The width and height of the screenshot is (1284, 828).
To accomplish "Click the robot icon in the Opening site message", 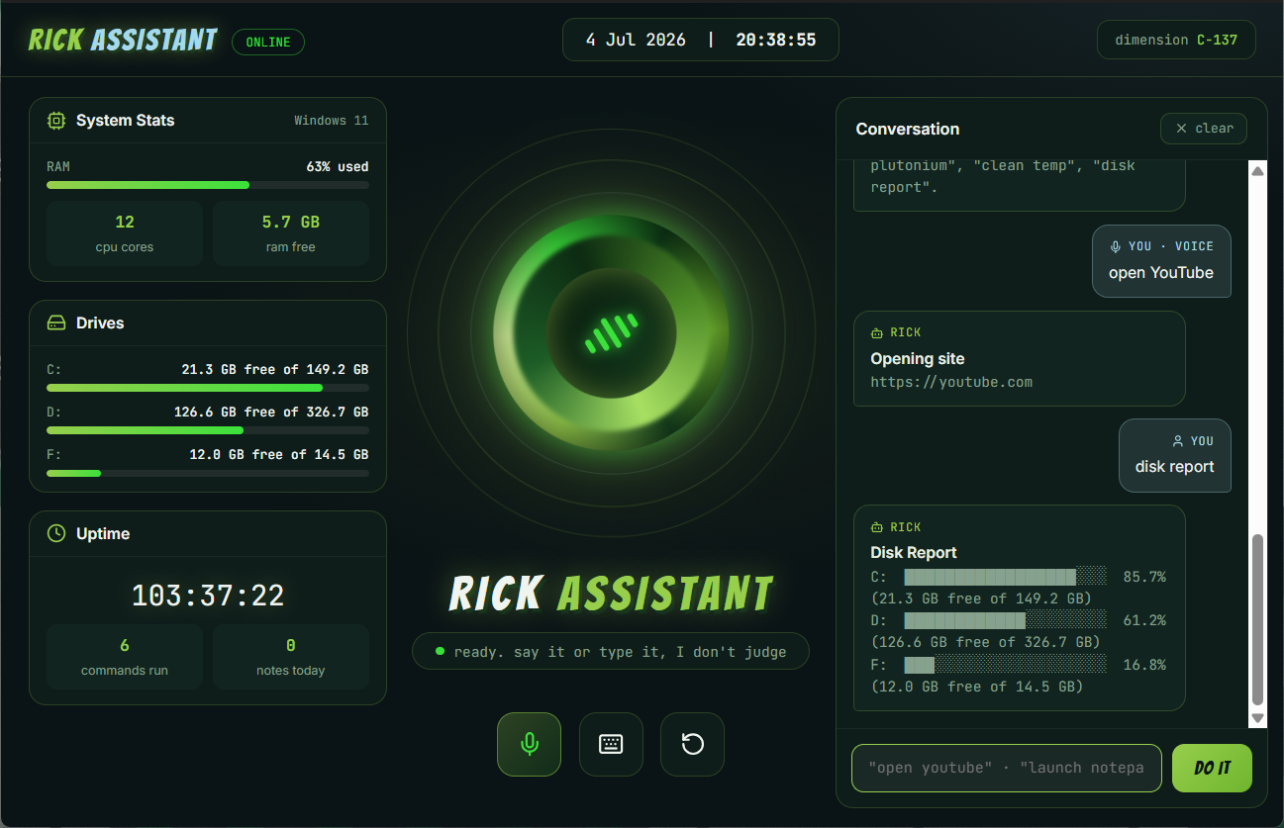I will (x=876, y=333).
